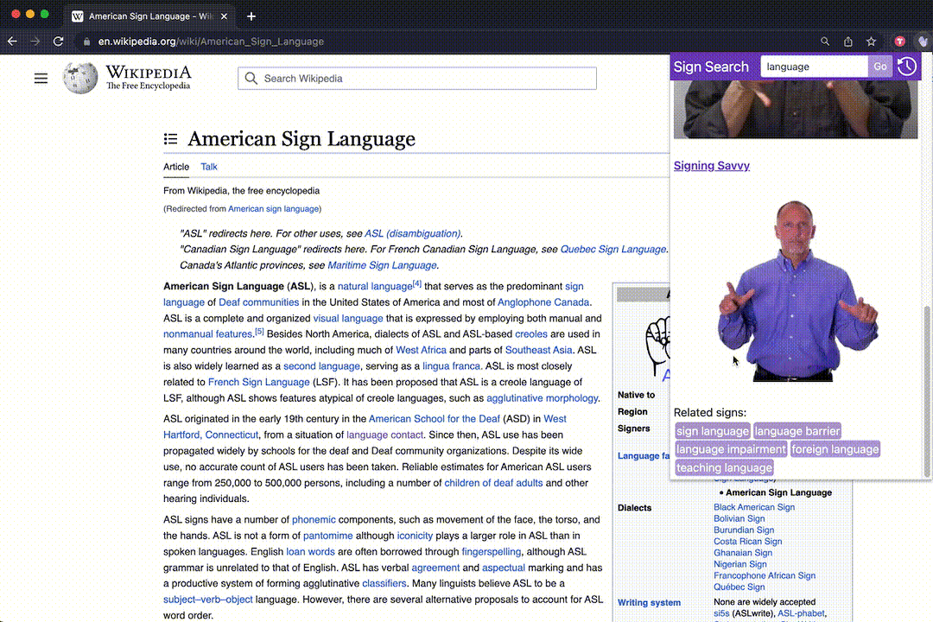Click the Go button in Sign Search
933x622 pixels.
point(880,67)
